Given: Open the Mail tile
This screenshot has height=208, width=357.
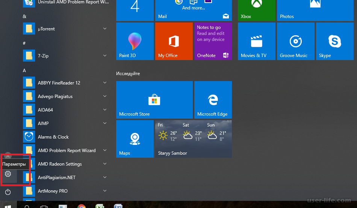Looking at the screenshot, I should tap(194, 10).
